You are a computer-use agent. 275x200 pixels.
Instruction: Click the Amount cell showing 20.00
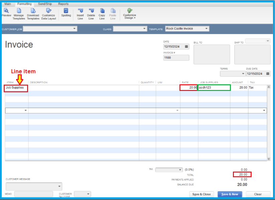click(x=239, y=88)
